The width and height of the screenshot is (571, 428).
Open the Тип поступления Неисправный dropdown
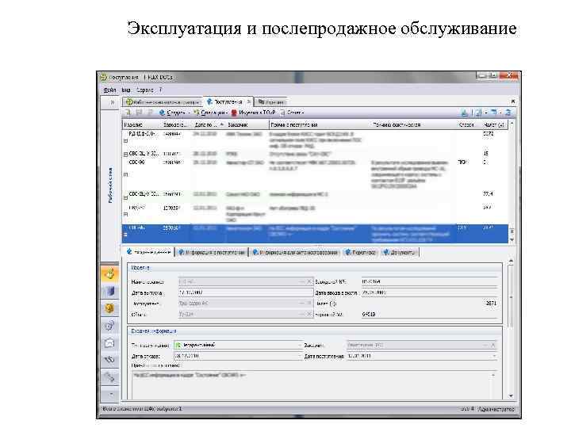click(x=300, y=345)
